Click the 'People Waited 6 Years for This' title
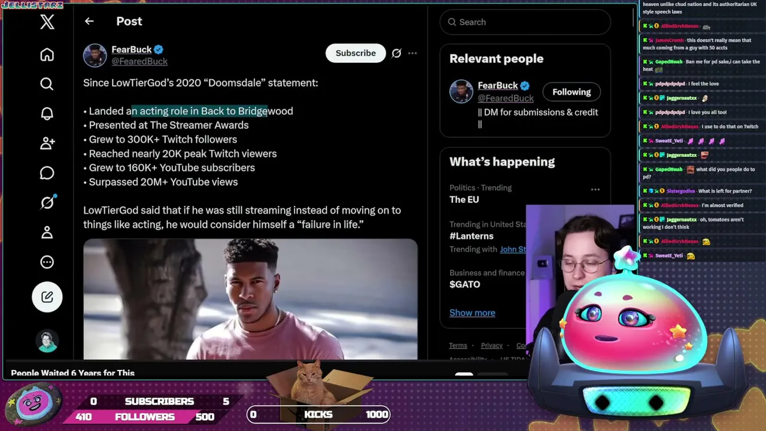 point(72,373)
